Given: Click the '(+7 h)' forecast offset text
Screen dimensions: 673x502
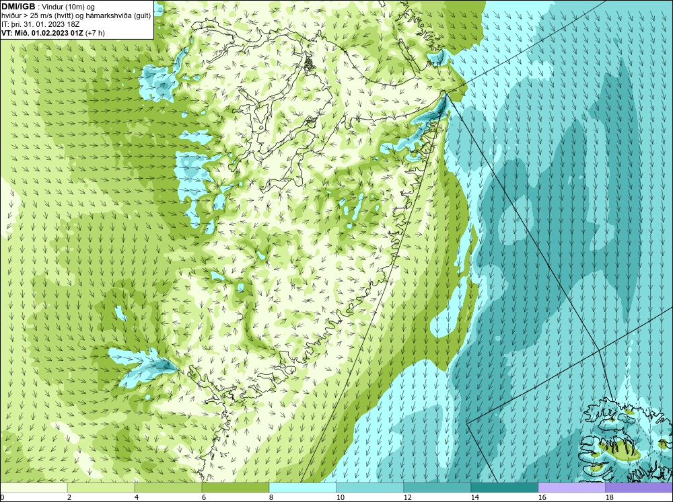Looking at the screenshot, I should [96, 32].
